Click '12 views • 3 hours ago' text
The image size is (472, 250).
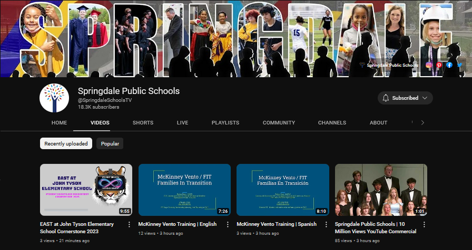(x=161, y=233)
